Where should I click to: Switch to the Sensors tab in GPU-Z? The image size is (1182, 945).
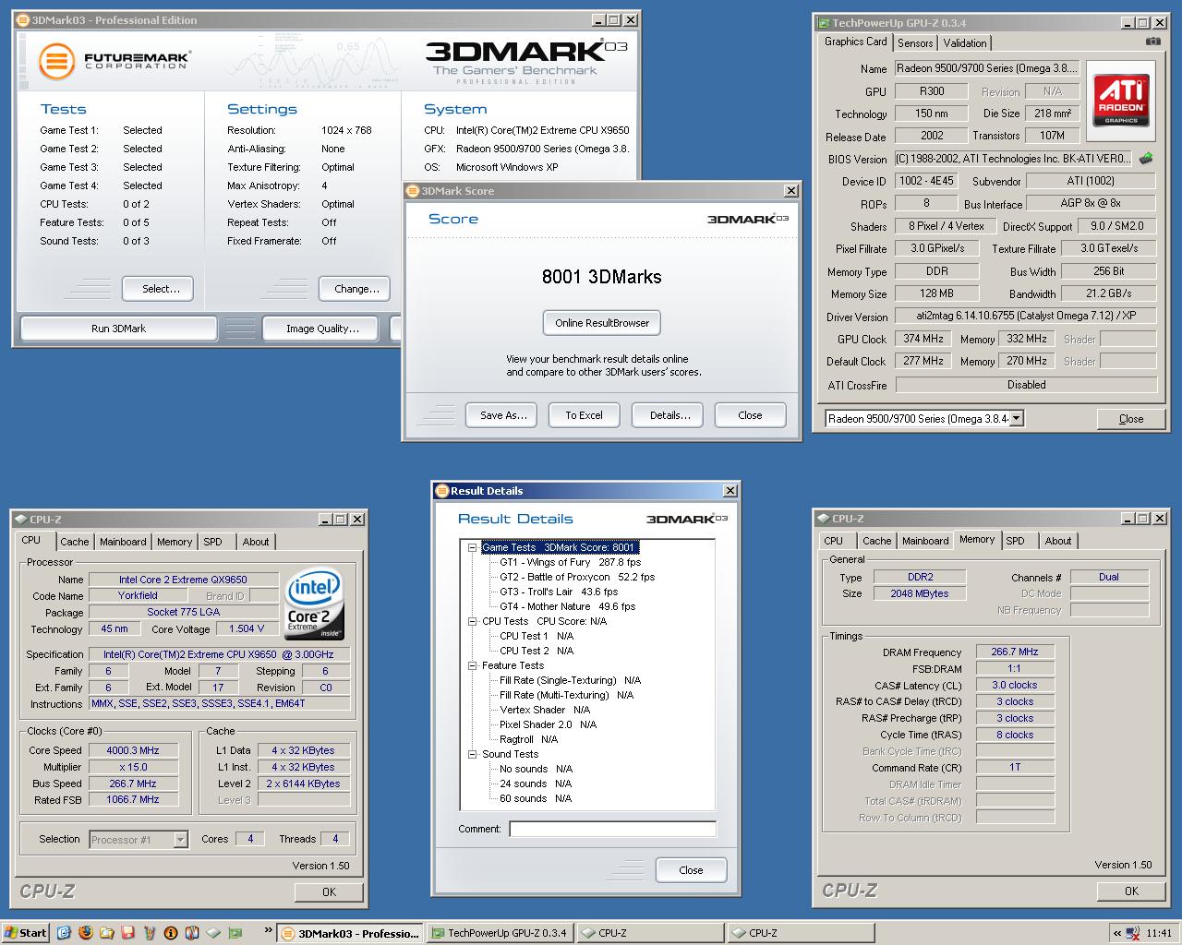point(915,43)
